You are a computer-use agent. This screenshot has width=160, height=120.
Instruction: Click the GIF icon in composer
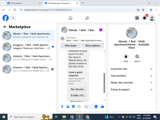[79, 107]
